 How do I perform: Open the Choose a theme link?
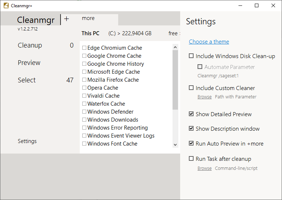click(209, 42)
